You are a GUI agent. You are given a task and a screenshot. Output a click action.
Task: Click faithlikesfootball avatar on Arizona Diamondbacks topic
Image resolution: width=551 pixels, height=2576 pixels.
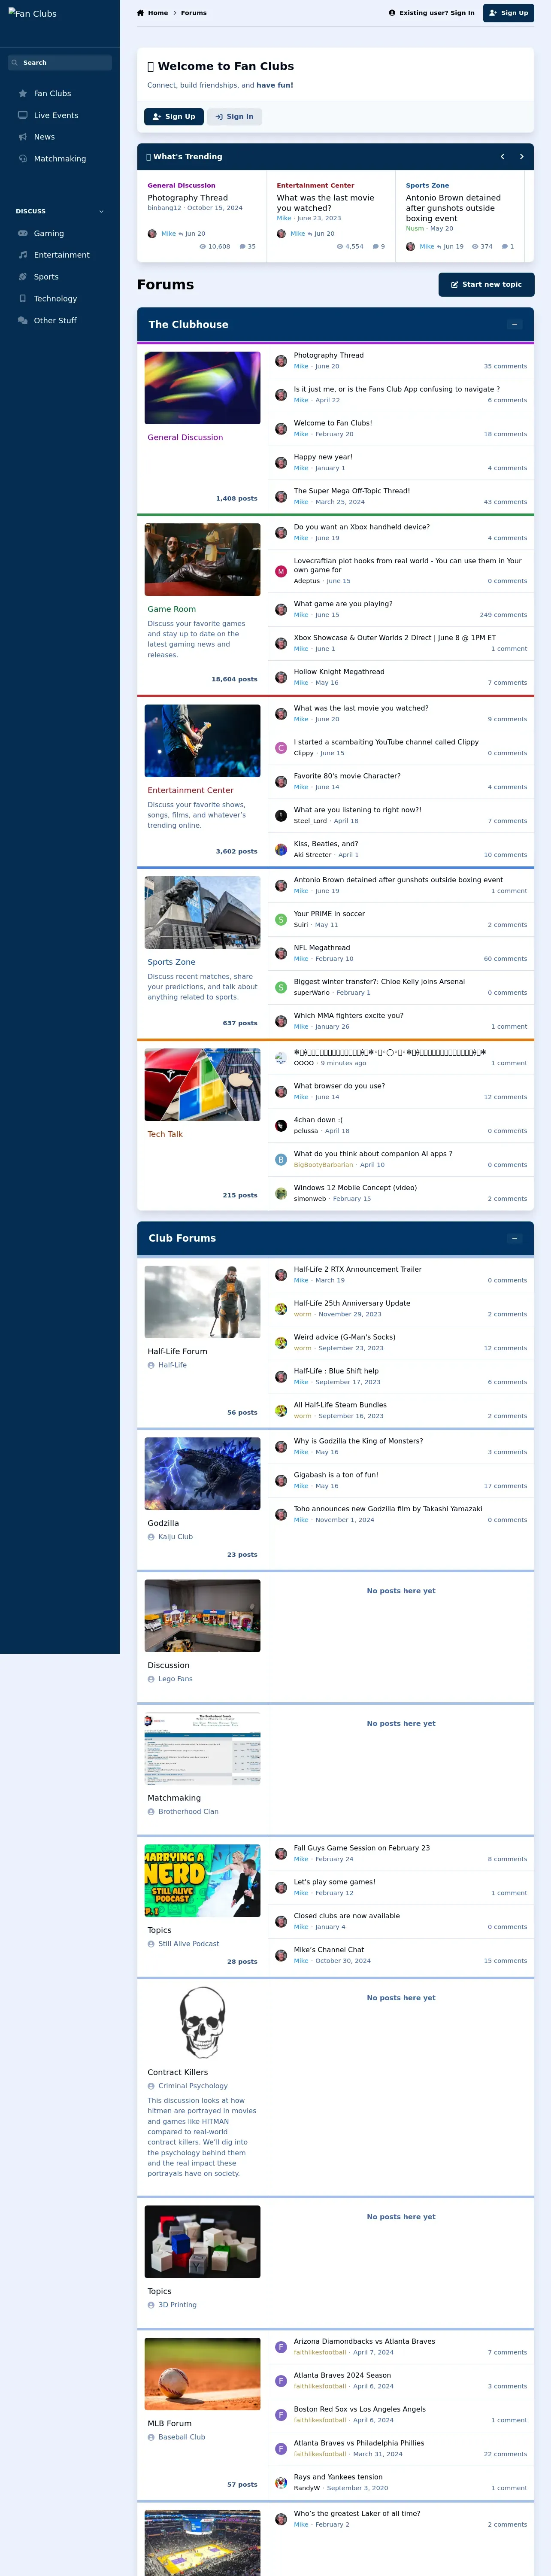click(281, 2347)
